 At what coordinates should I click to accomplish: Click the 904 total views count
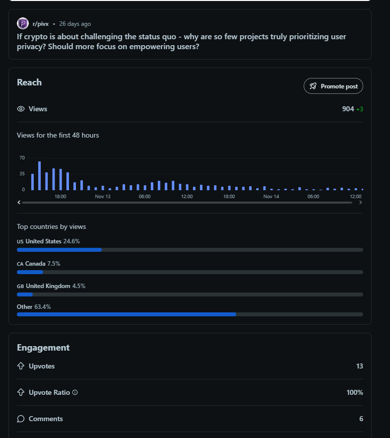click(348, 109)
